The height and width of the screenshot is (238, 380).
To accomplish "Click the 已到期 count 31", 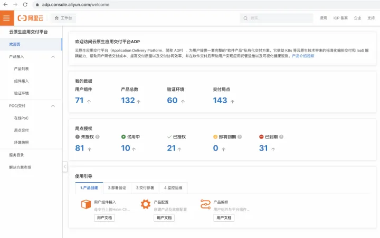I will [x=263, y=148].
